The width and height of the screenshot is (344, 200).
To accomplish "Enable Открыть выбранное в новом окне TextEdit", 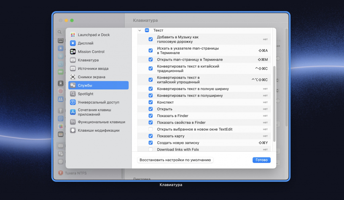I will coord(150,129).
